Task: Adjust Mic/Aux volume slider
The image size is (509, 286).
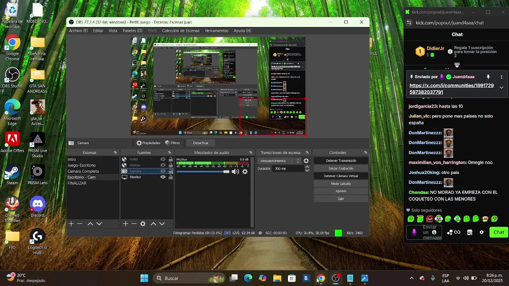Action: pyautogui.click(x=203, y=172)
